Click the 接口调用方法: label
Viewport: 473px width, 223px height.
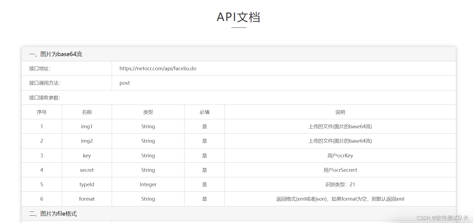click(45, 83)
